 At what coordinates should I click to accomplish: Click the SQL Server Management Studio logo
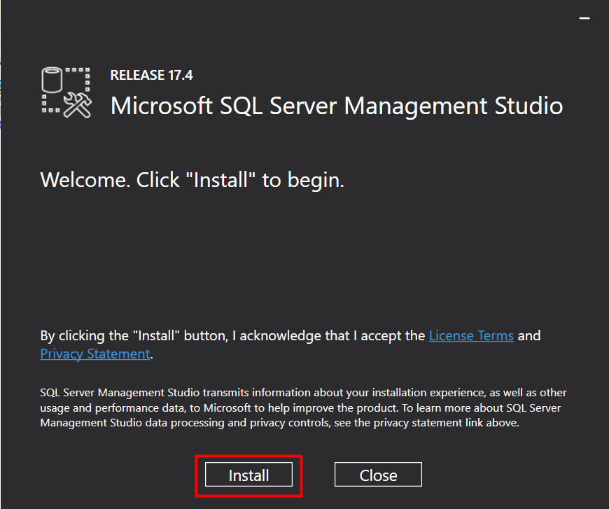66,92
